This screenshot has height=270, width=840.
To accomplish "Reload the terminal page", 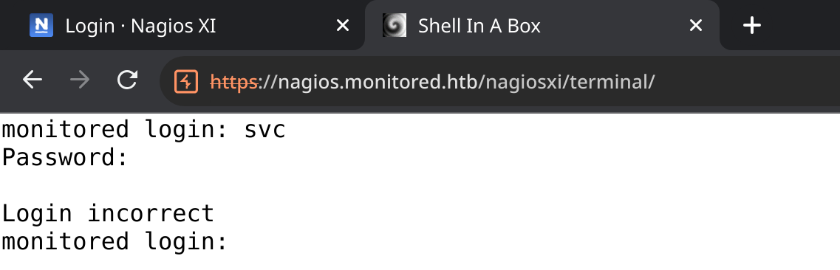I will pos(128,80).
